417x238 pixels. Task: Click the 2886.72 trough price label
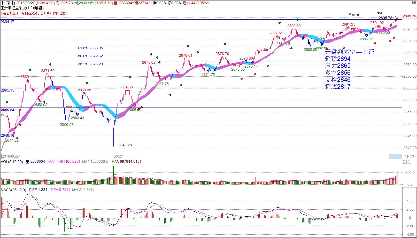(x=366, y=39)
